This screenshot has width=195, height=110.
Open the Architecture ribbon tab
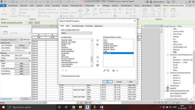pyautogui.click(x=13, y=6)
